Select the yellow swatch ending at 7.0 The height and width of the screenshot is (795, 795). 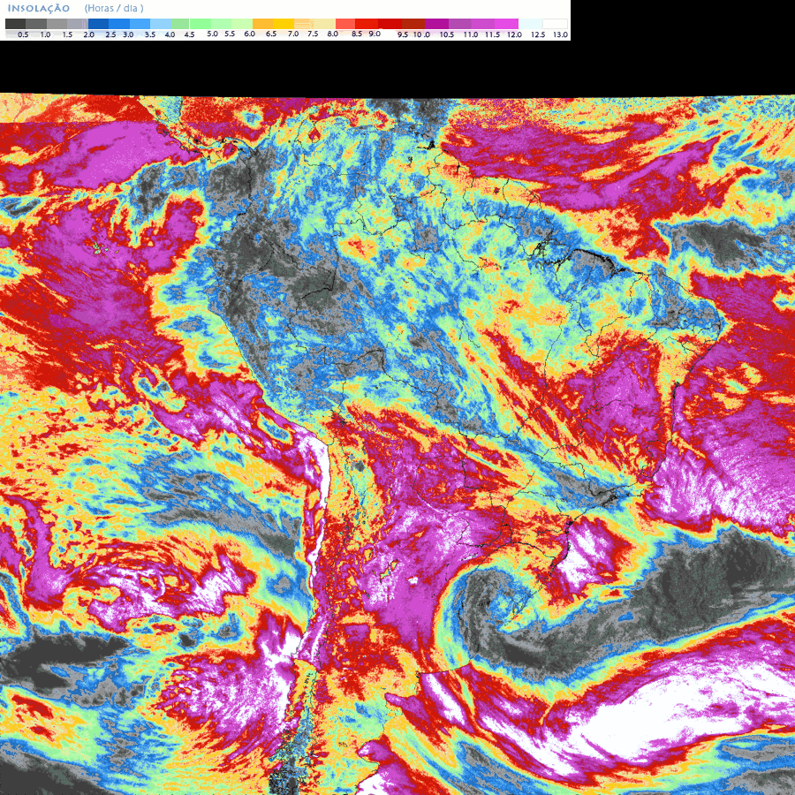(284, 24)
